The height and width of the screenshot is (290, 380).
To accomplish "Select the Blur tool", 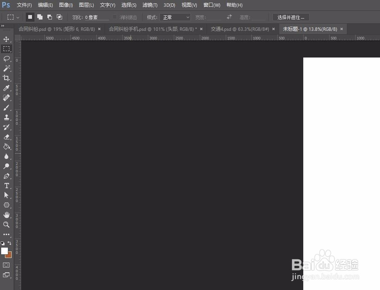I will click(6, 156).
